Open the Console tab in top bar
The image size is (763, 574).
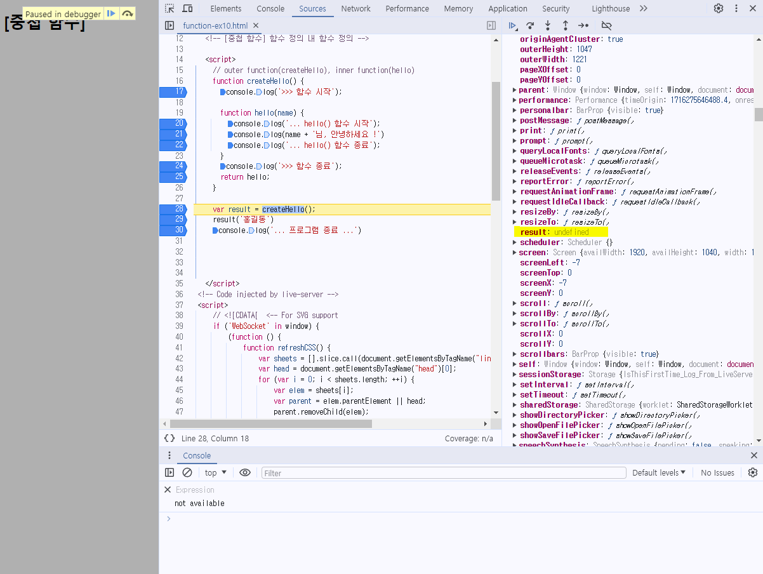[270, 8]
